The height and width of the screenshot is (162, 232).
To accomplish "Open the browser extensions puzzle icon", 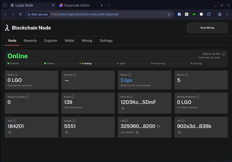I will point(208,14).
